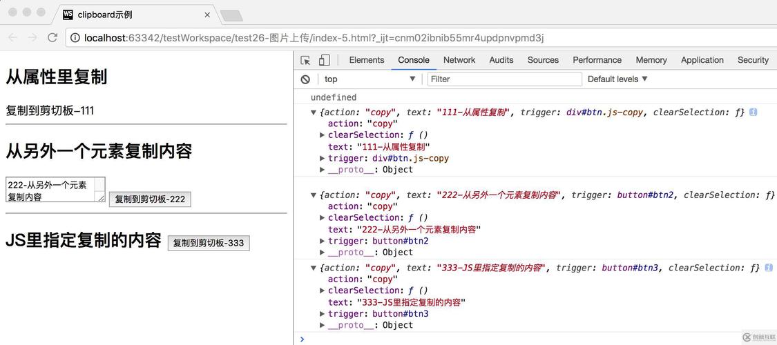Switch to the Elements tab
This screenshot has width=777, height=345.
366,60
